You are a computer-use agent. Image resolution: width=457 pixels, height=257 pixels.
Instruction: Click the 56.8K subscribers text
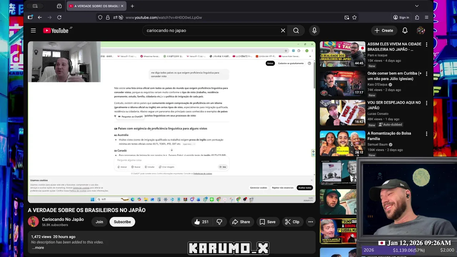[x=55, y=225]
